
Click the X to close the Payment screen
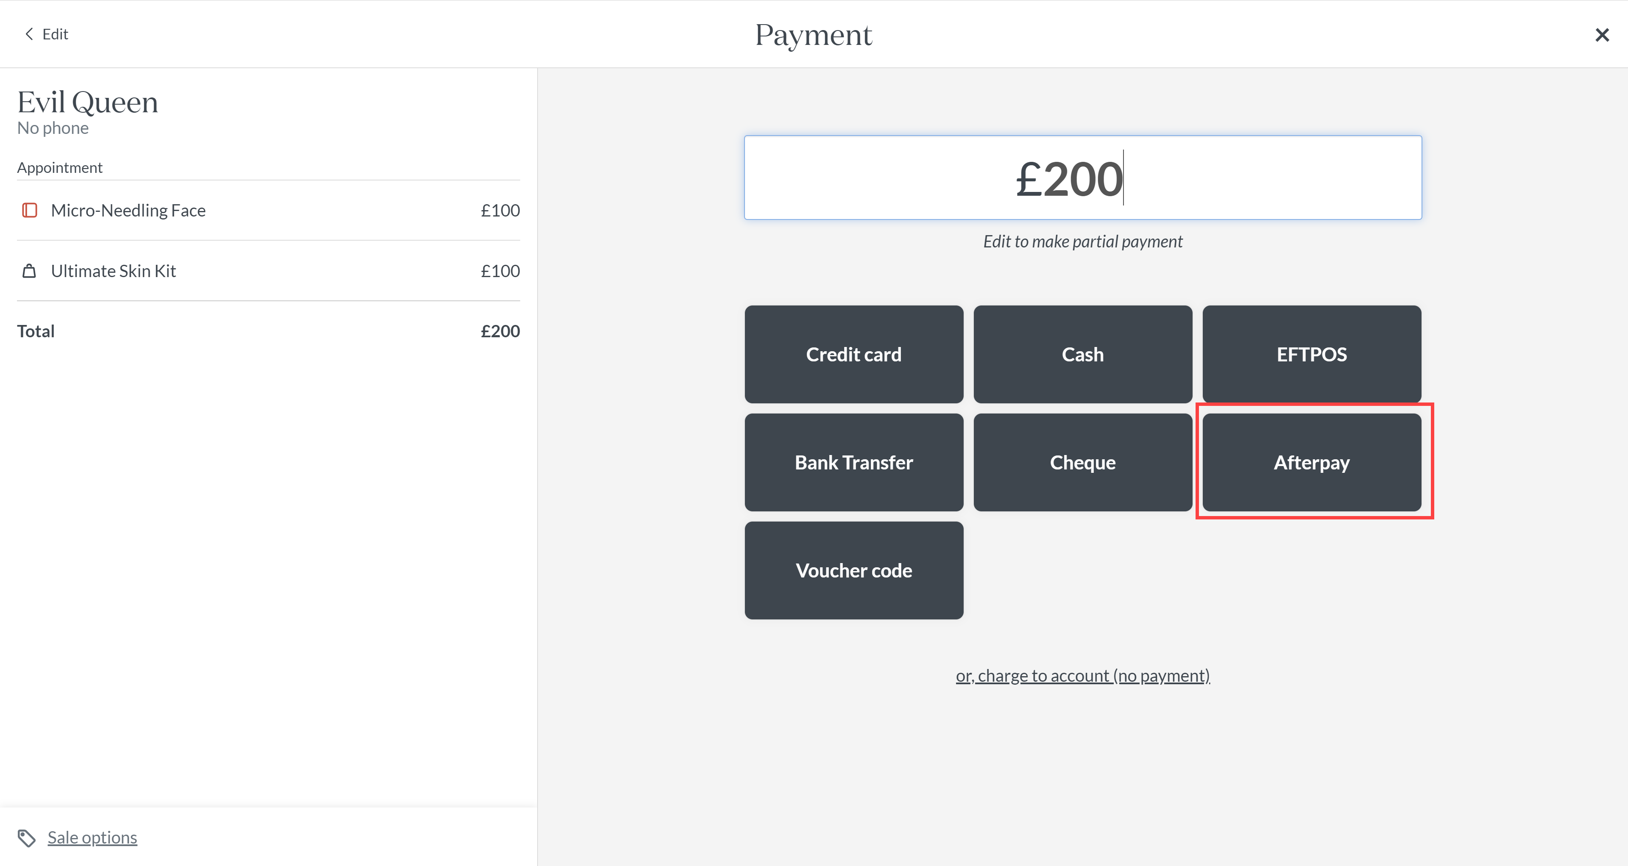[1602, 35]
